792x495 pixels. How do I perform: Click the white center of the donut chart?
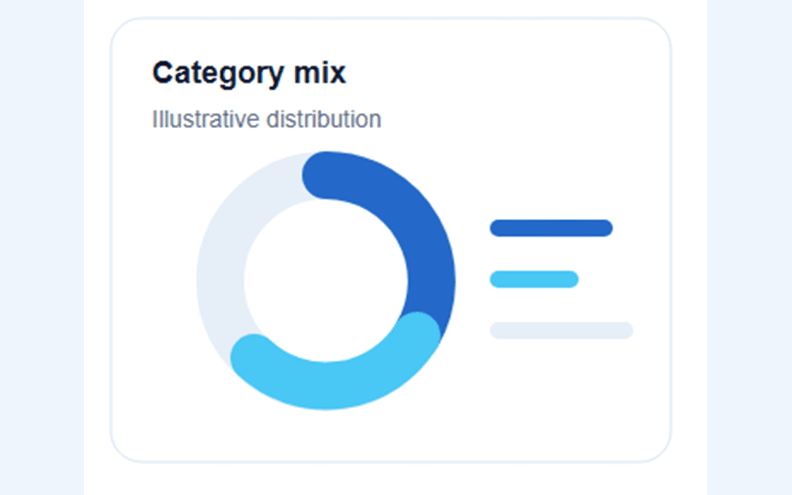[x=326, y=281]
